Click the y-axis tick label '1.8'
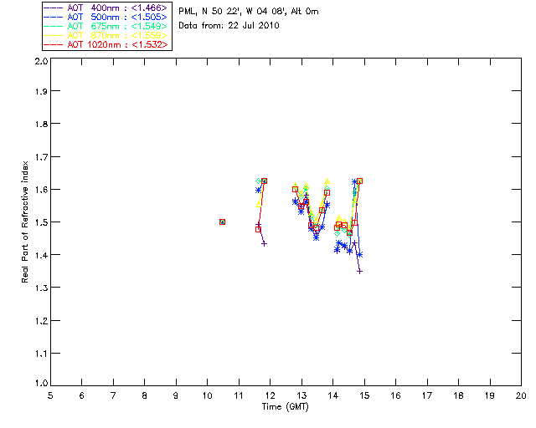536x428 pixels. point(41,124)
